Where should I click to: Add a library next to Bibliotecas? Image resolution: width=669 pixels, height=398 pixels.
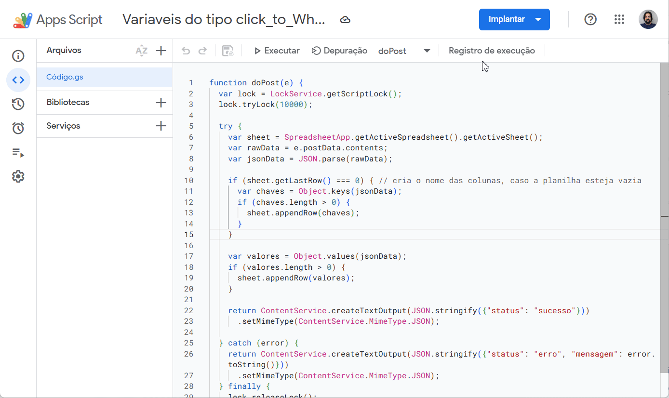coord(161,103)
